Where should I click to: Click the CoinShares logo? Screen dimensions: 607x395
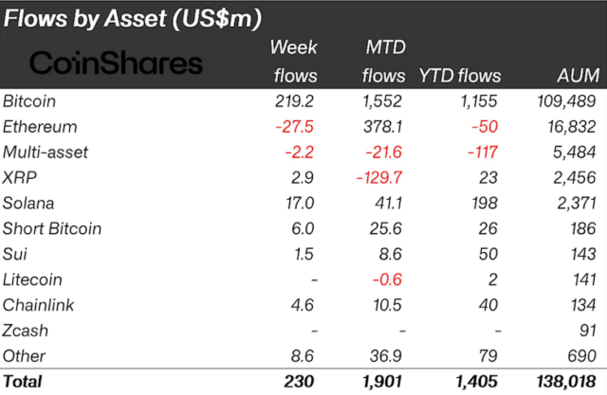click(x=118, y=63)
